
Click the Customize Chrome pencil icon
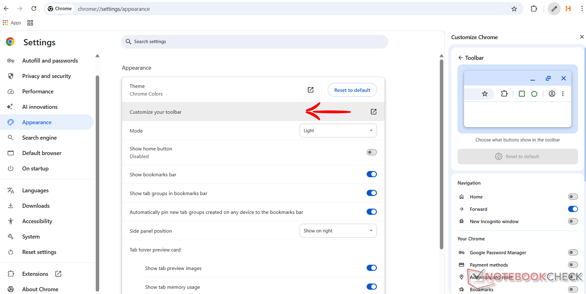pyautogui.click(x=554, y=9)
